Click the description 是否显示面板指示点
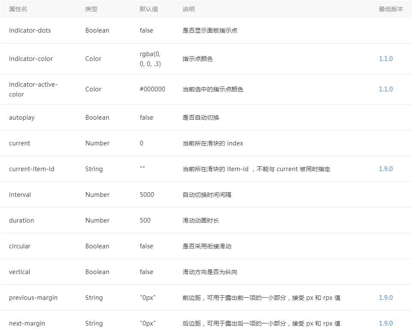The width and height of the screenshot is (412, 335). click(x=210, y=30)
